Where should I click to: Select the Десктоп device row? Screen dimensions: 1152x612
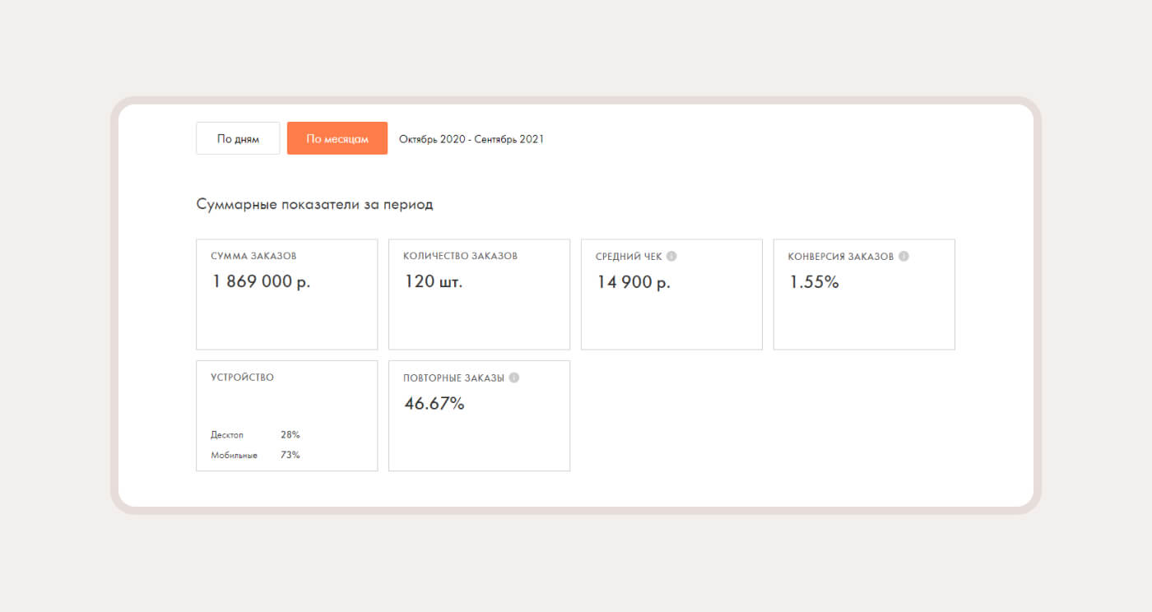coord(255,435)
